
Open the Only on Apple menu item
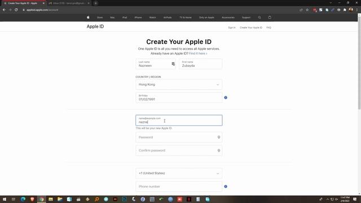[206, 17]
